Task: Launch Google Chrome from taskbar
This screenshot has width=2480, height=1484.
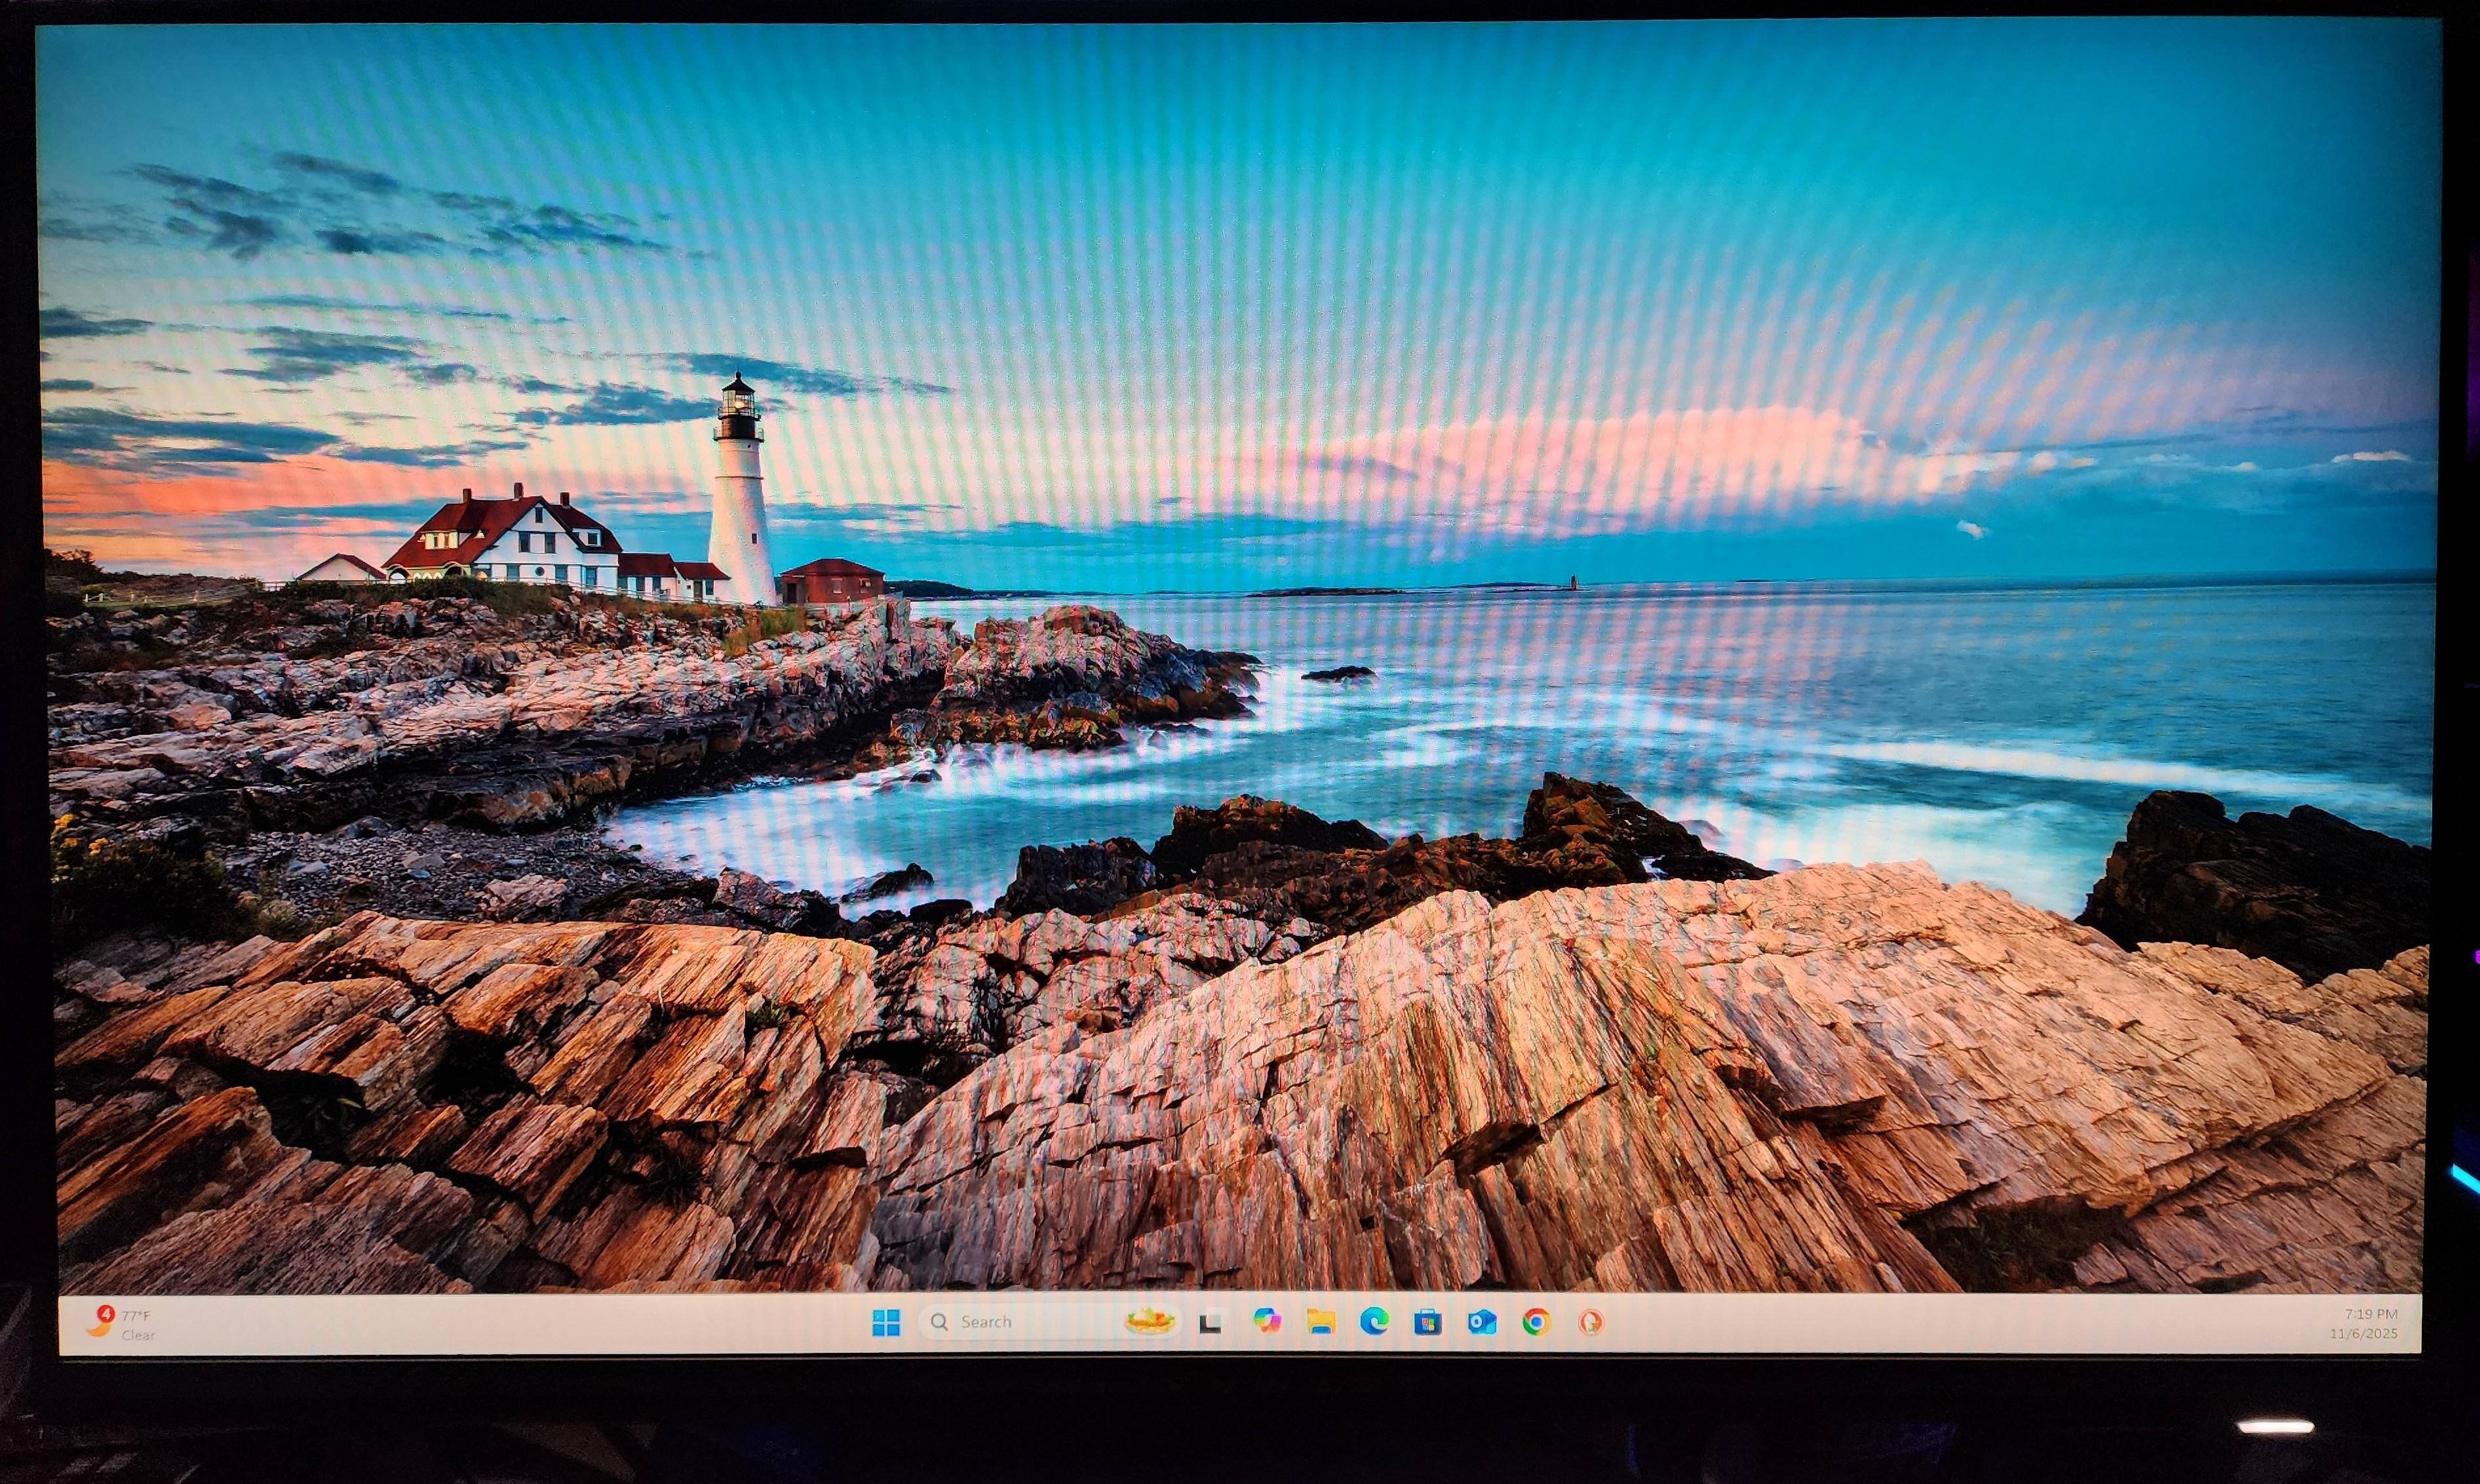Action: coord(1536,1322)
